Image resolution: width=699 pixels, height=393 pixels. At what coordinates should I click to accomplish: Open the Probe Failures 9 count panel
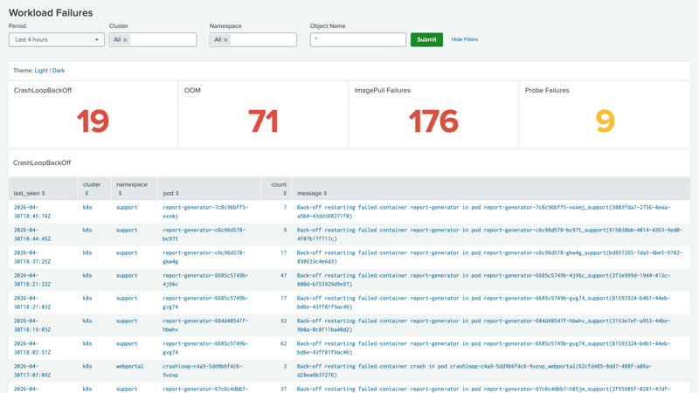pyautogui.click(x=605, y=114)
